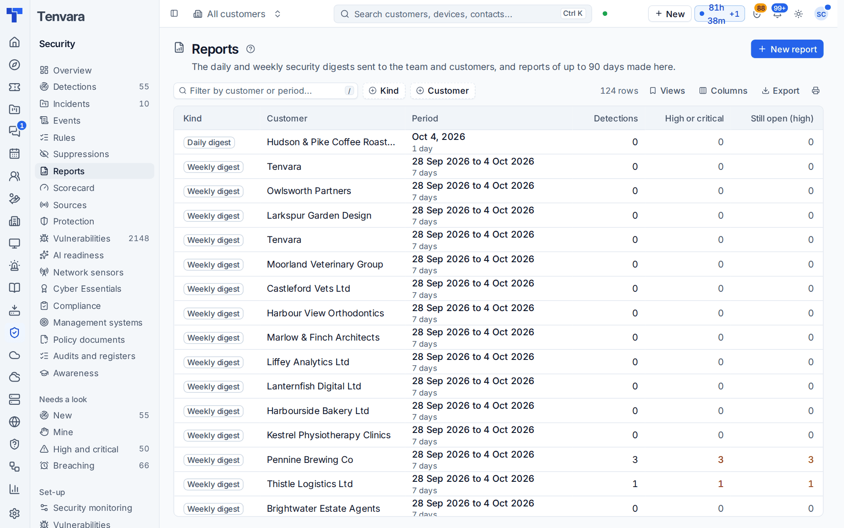Go to the Home rail icon
844x528 pixels.
pyautogui.click(x=15, y=42)
